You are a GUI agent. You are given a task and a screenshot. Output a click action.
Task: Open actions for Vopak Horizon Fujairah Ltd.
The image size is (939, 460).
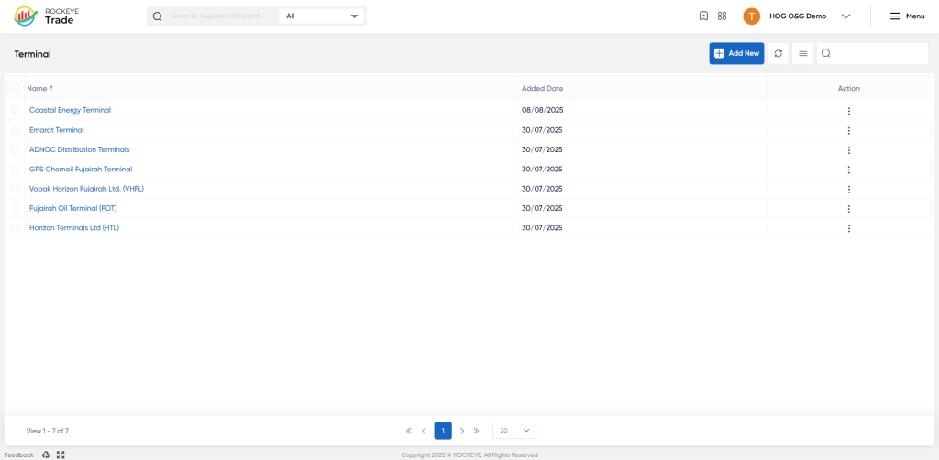[x=848, y=190]
